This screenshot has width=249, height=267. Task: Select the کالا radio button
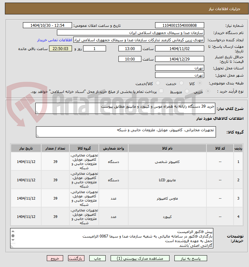[200, 83]
